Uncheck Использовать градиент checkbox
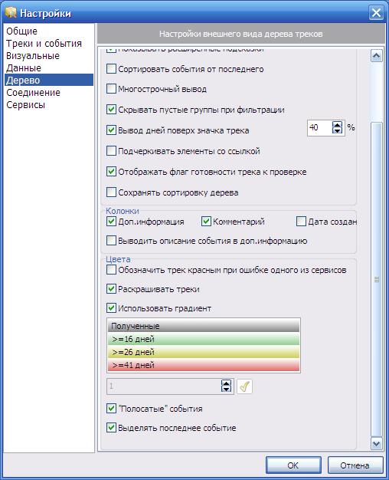Screen dimensions: 389x480 coord(111,308)
